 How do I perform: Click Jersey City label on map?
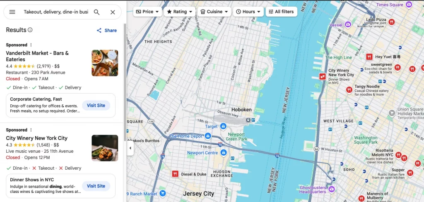[198, 194]
